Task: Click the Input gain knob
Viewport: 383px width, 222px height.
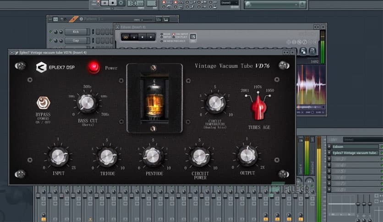Action: pyautogui.click(x=59, y=156)
